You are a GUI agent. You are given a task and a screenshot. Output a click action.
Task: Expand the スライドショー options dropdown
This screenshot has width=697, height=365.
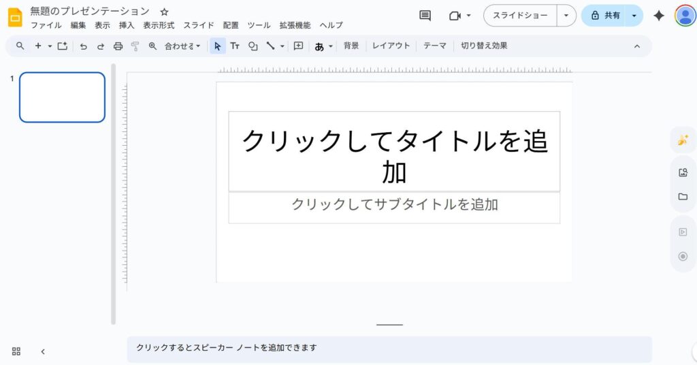[x=566, y=16]
